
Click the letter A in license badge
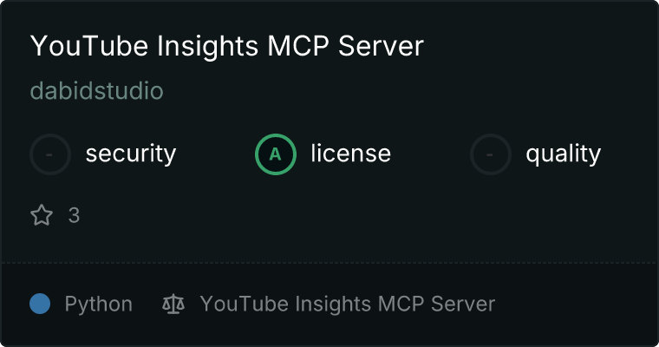click(275, 154)
